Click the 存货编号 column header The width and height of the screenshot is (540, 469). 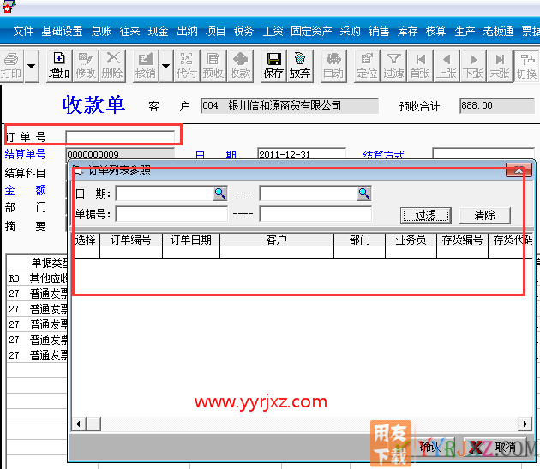coord(462,240)
